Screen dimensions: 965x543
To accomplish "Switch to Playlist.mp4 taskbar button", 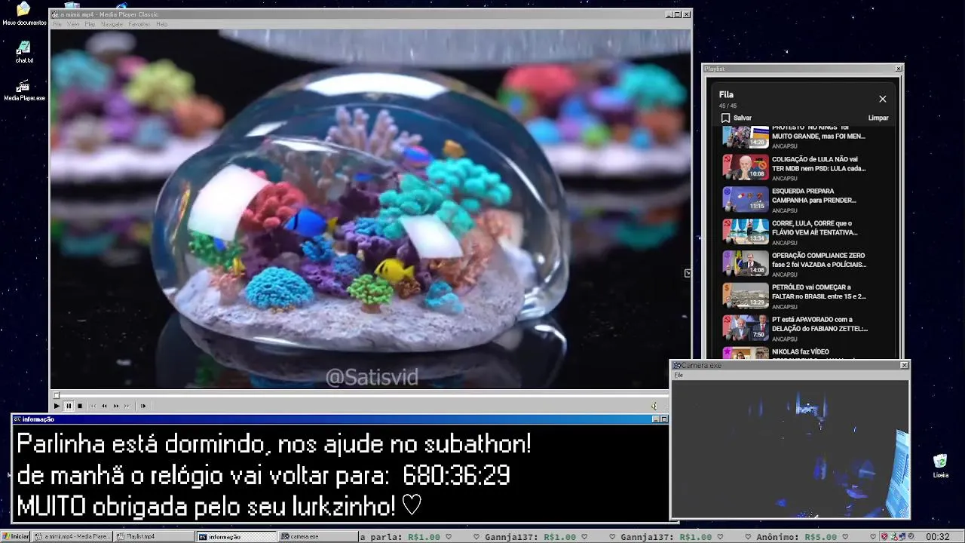I will pos(154,537).
